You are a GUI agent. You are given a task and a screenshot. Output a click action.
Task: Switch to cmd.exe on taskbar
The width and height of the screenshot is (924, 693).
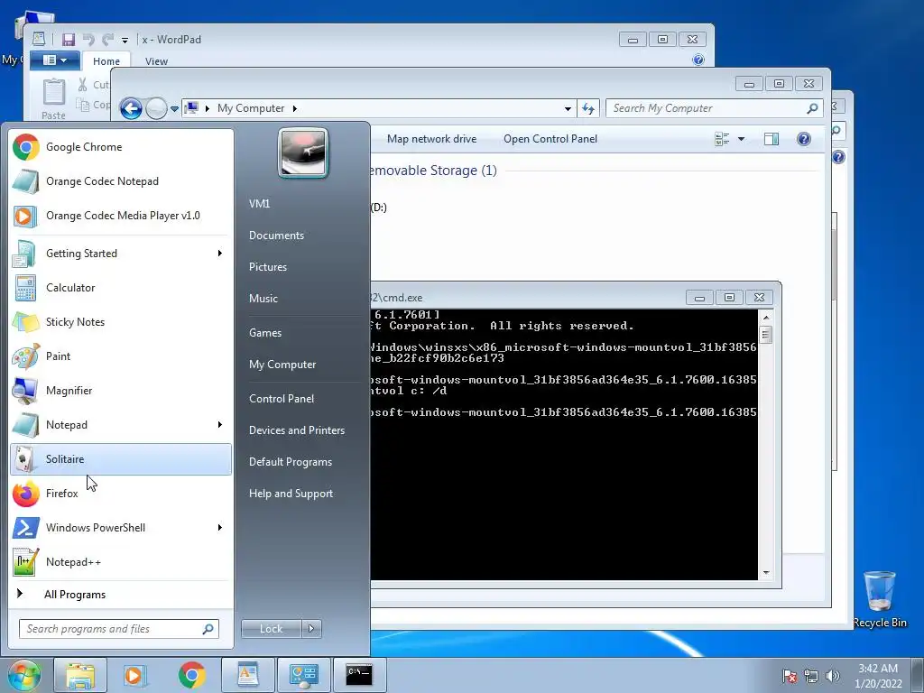[359, 675]
